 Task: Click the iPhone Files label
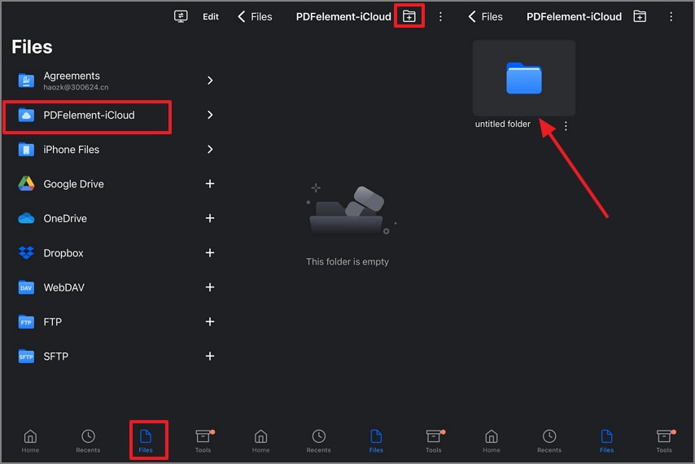pos(72,150)
